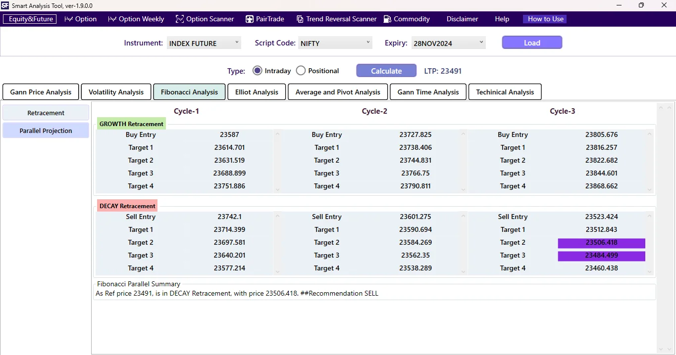Select the Intraday radio button
The height and width of the screenshot is (355, 676).
click(257, 70)
